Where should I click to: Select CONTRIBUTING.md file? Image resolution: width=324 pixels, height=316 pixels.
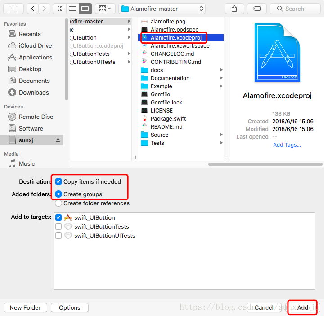(x=181, y=62)
